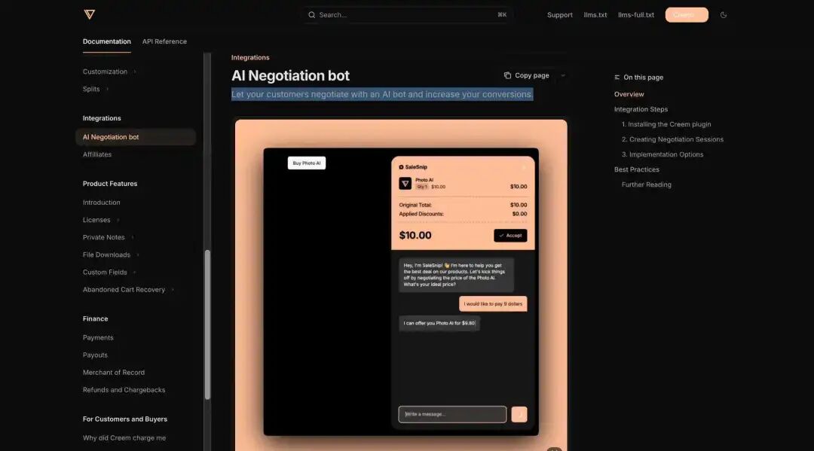Click the Accept button in demo
This screenshot has height=451, width=814.
tap(510, 236)
